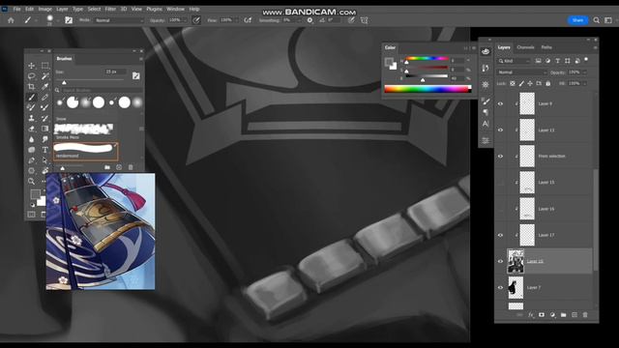Screen dimensions: 619x348
Task: Select the Crop tool
Action: (32, 86)
